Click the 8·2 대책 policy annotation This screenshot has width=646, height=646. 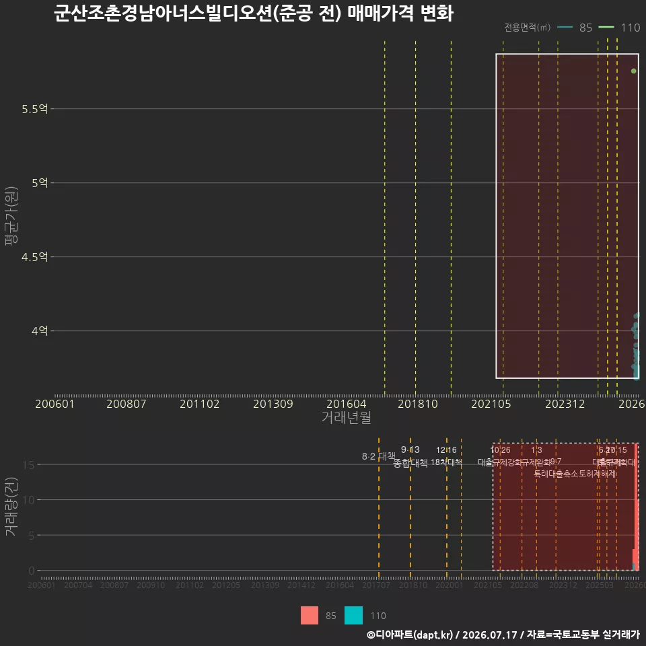[x=378, y=456]
